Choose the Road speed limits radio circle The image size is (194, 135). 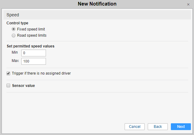coord(14,35)
